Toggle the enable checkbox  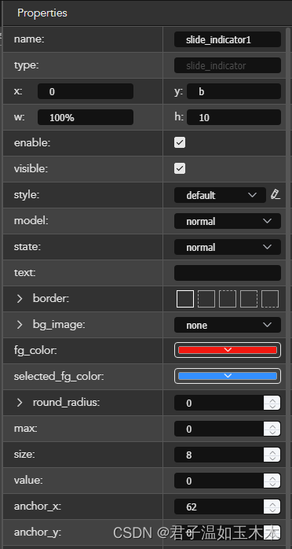[180, 142]
